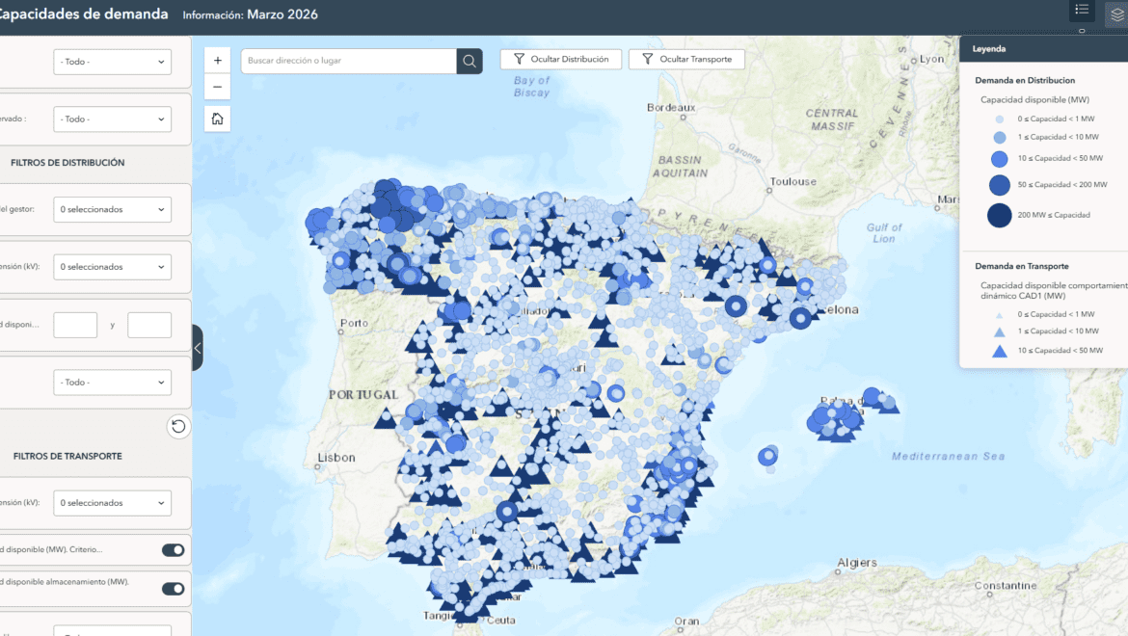Click the minimum capacity input box

coord(75,325)
